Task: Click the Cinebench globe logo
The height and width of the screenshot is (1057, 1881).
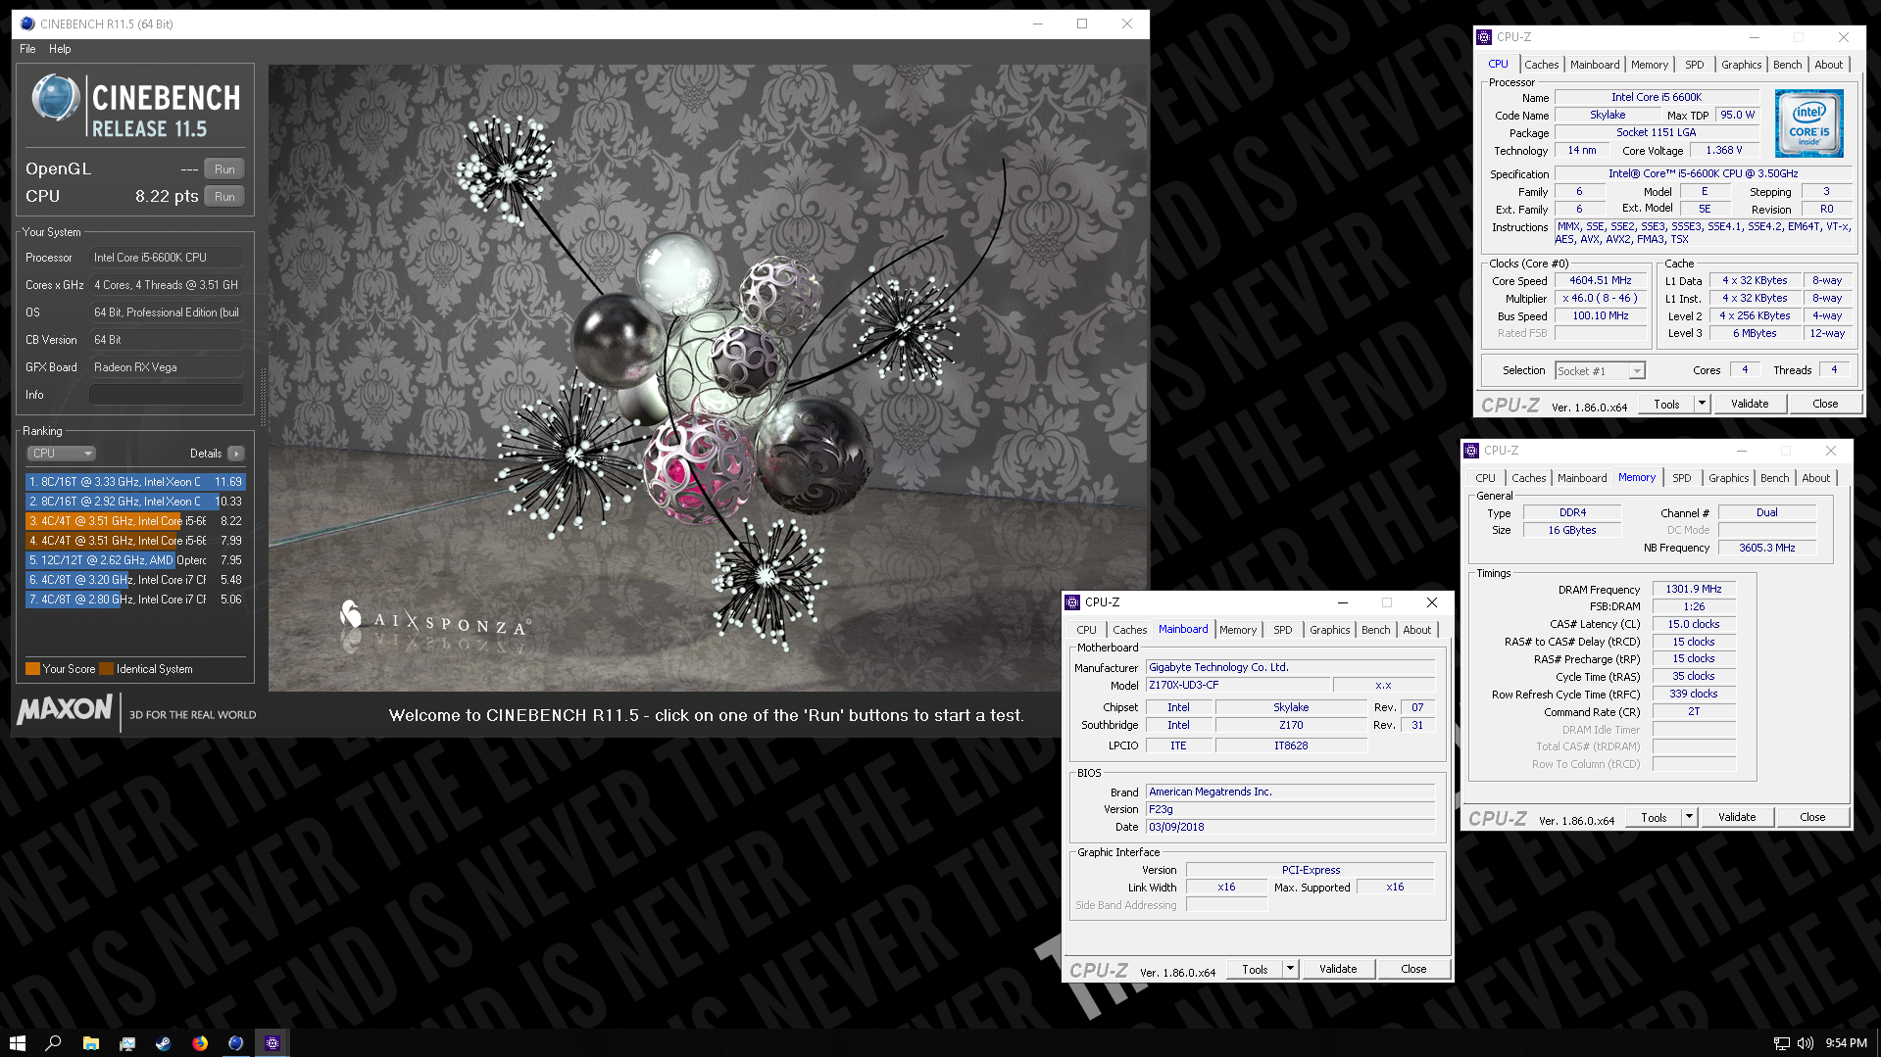Action: click(x=55, y=99)
